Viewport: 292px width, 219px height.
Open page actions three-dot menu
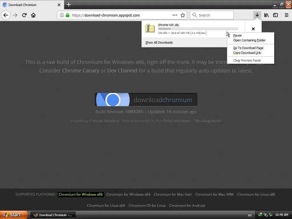click(175, 15)
